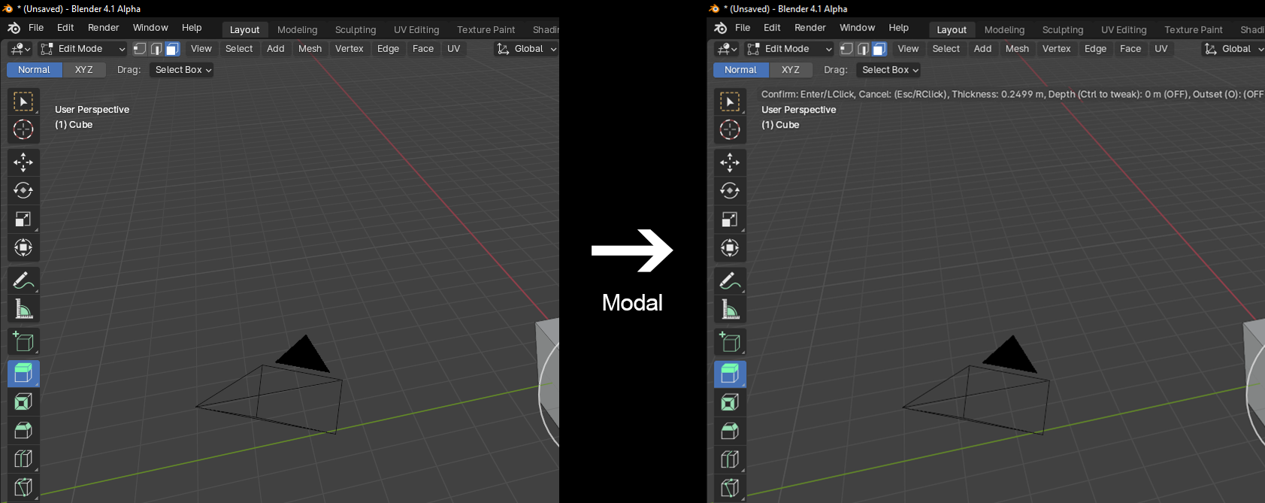Enable vertex select mode in the left screenshot
Image resolution: width=1265 pixels, height=503 pixels.
pyautogui.click(x=140, y=49)
